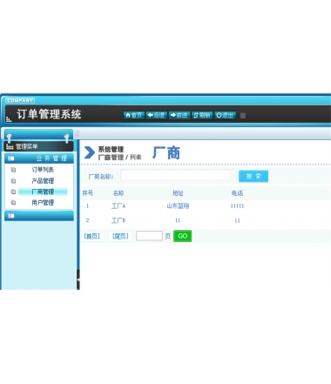
Task: Click the 首页 home toolbar button
Action: click(134, 115)
